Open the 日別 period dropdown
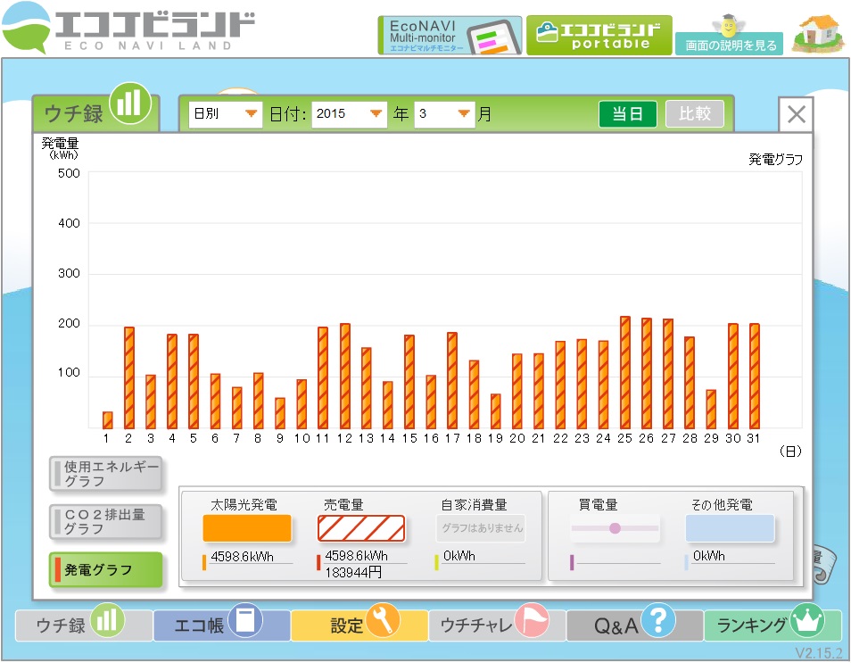This screenshot has width=851, height=663. [x=225, y=114]
